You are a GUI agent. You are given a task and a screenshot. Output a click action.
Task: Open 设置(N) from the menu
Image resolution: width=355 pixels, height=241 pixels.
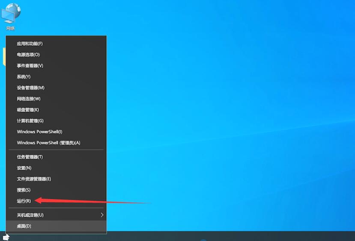pyautogui.click(x=56, y=168)
